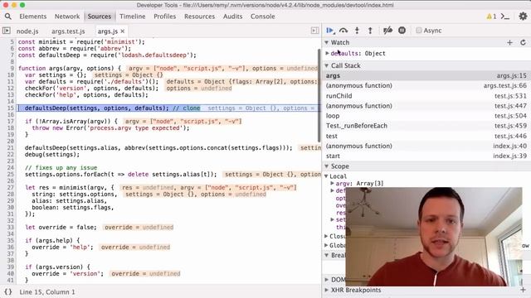
Task: Pretty print source with braces icon
Action: (7, 292)
